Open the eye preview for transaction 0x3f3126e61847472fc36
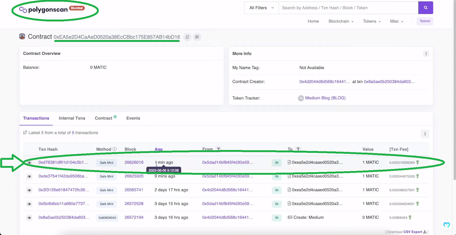The height and width of the screenshot is (235, 456). tap(29, 190)
